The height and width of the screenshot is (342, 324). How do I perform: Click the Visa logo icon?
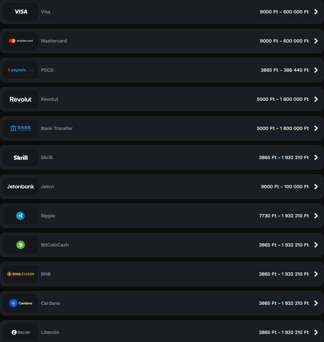21,12
